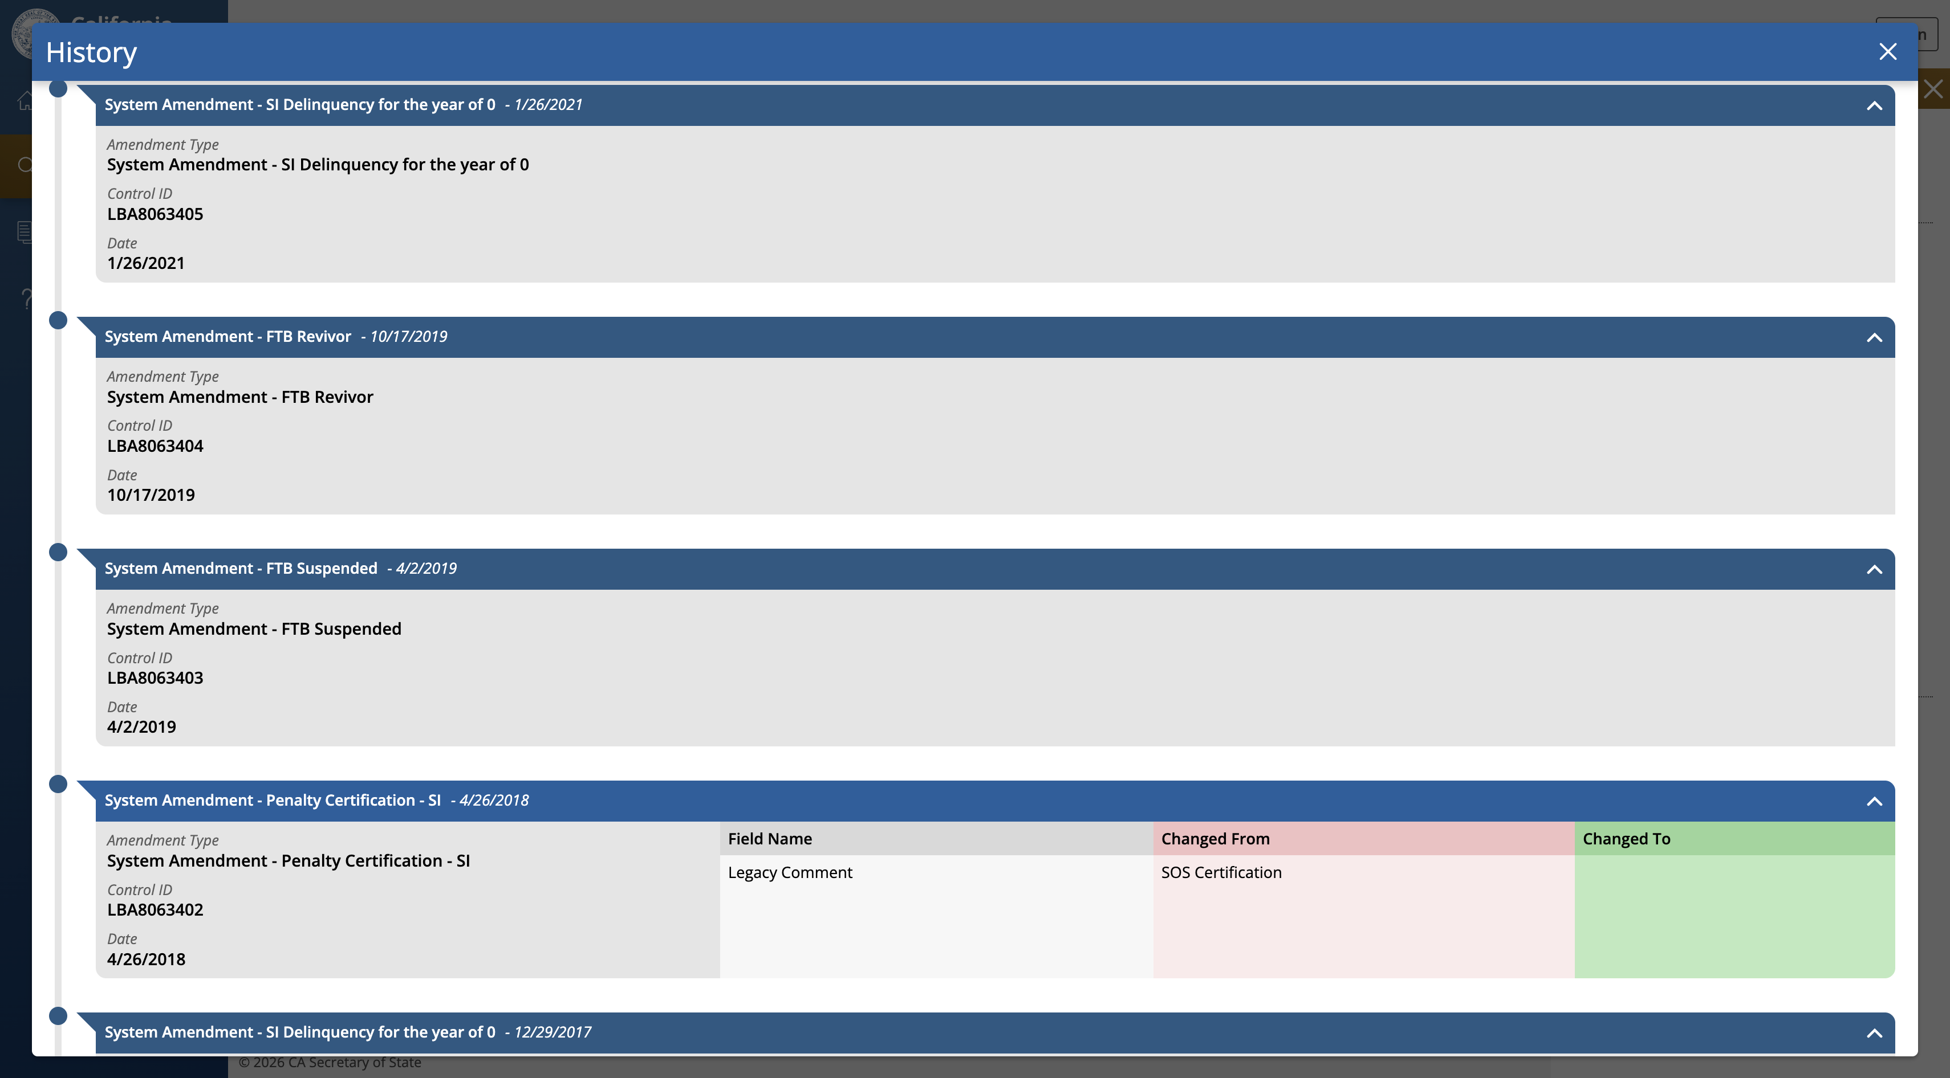The height and width of the screenshot is (1078, 1950).
Task: Click the FTB Suspended header title
Action: [x=241, y=568]
